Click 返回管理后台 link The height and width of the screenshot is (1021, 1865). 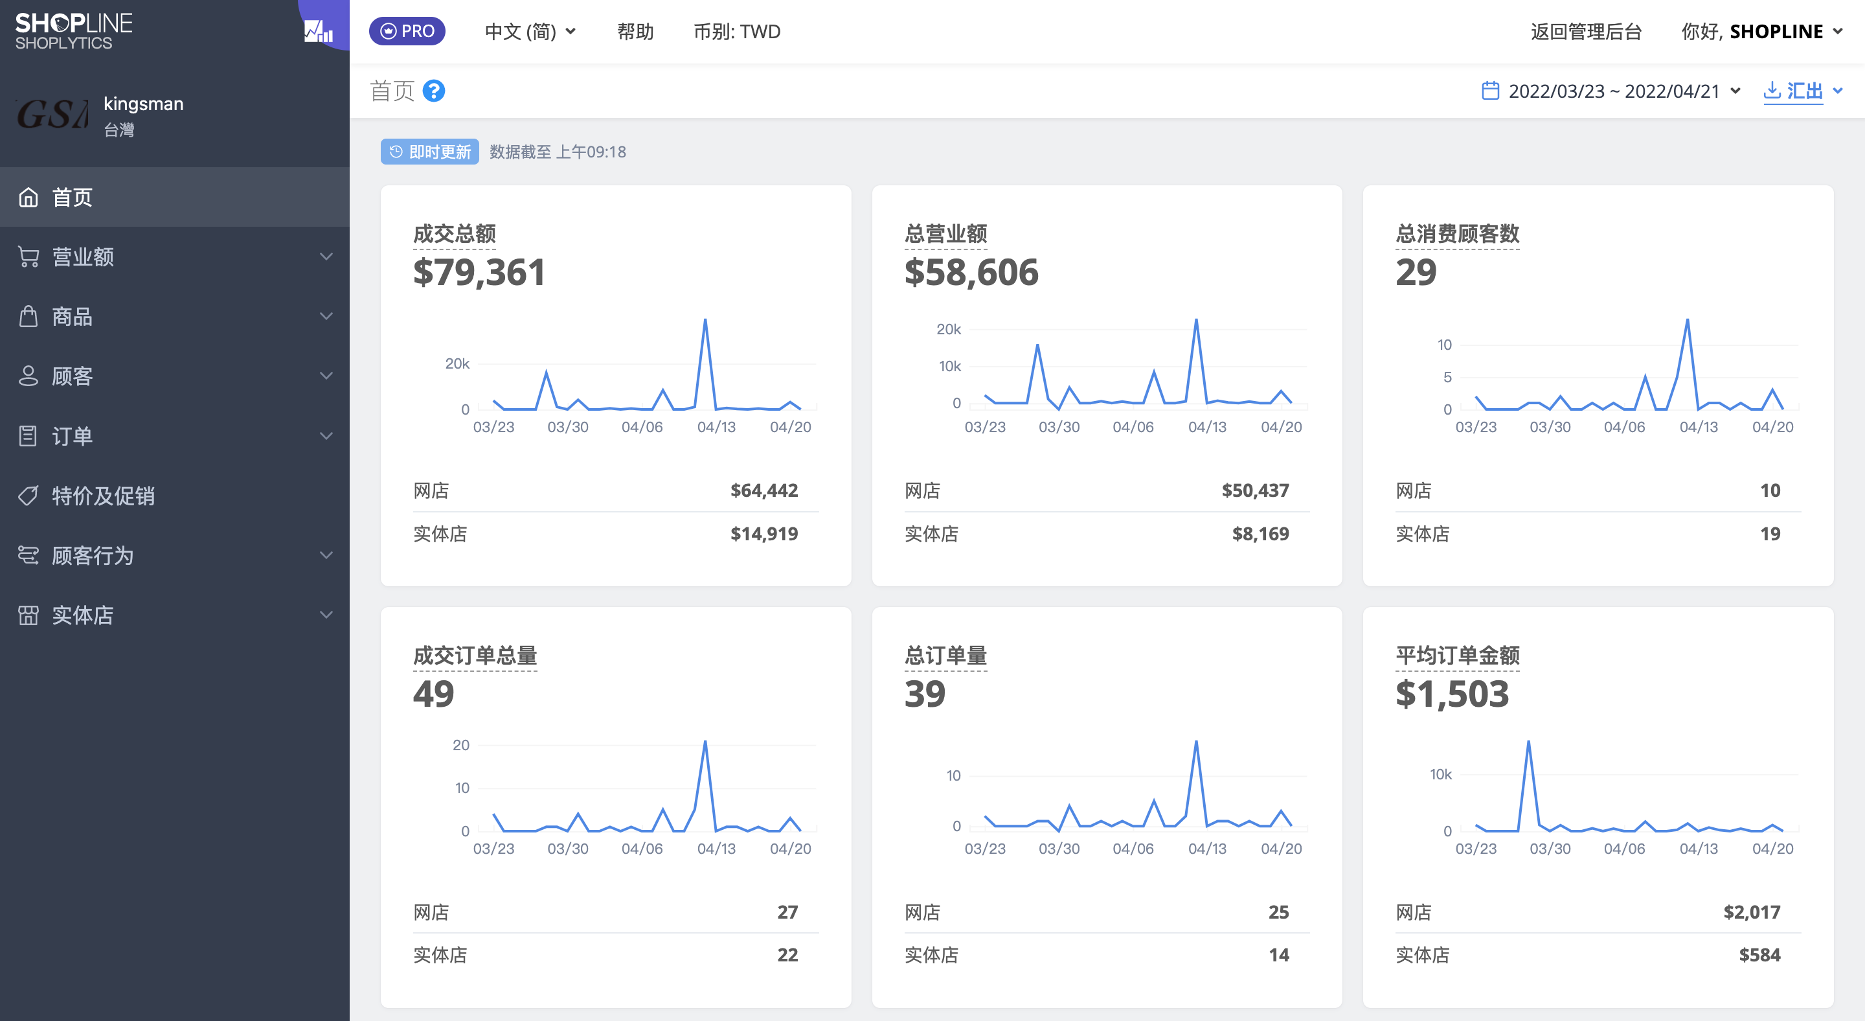tap(1585, 31)
